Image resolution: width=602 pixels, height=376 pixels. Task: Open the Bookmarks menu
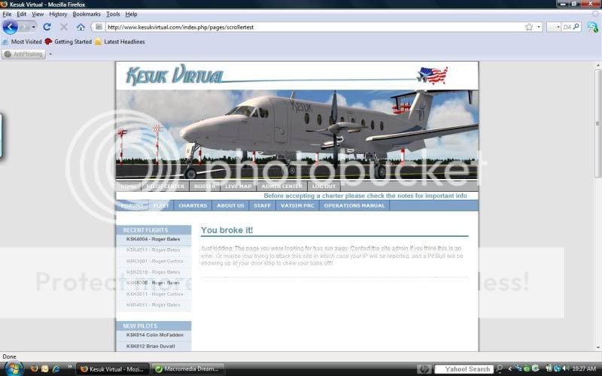click(87, 14)
